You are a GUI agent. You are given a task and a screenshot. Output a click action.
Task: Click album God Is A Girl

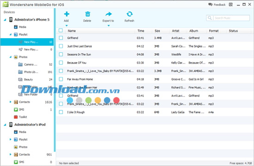coord(196,79)
